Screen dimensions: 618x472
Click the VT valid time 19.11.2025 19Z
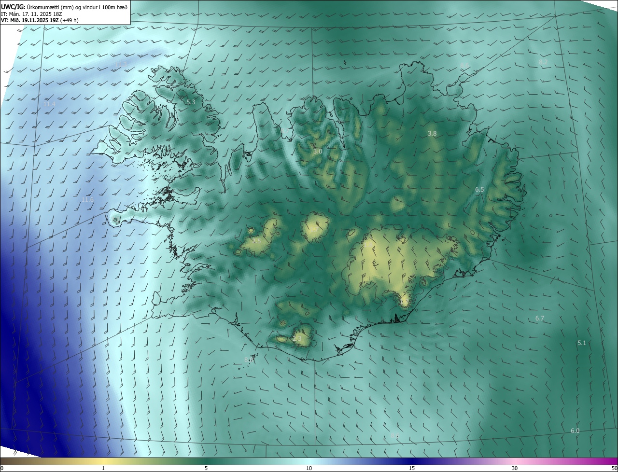click(40, 20)
